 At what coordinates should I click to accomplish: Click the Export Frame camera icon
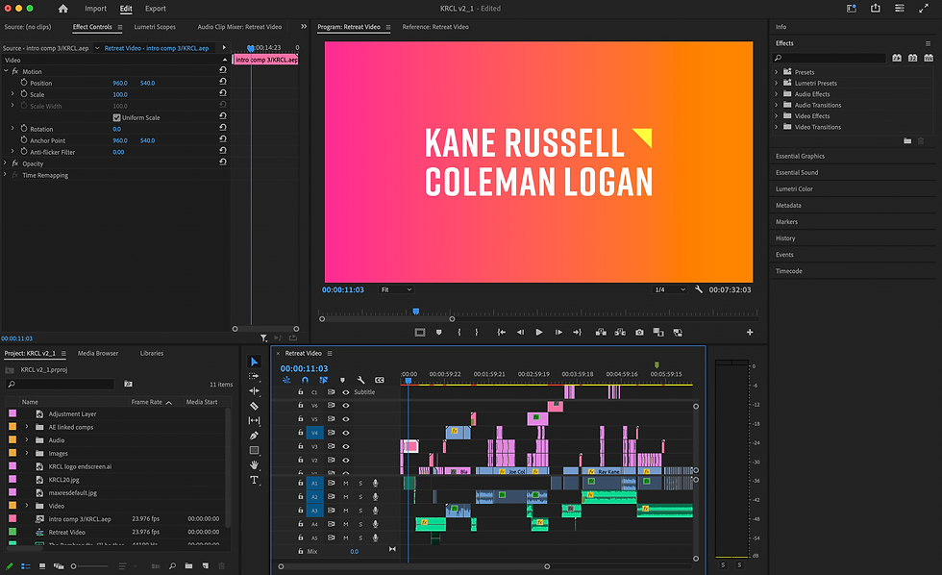pyautogui.click(x=639, y=332)
